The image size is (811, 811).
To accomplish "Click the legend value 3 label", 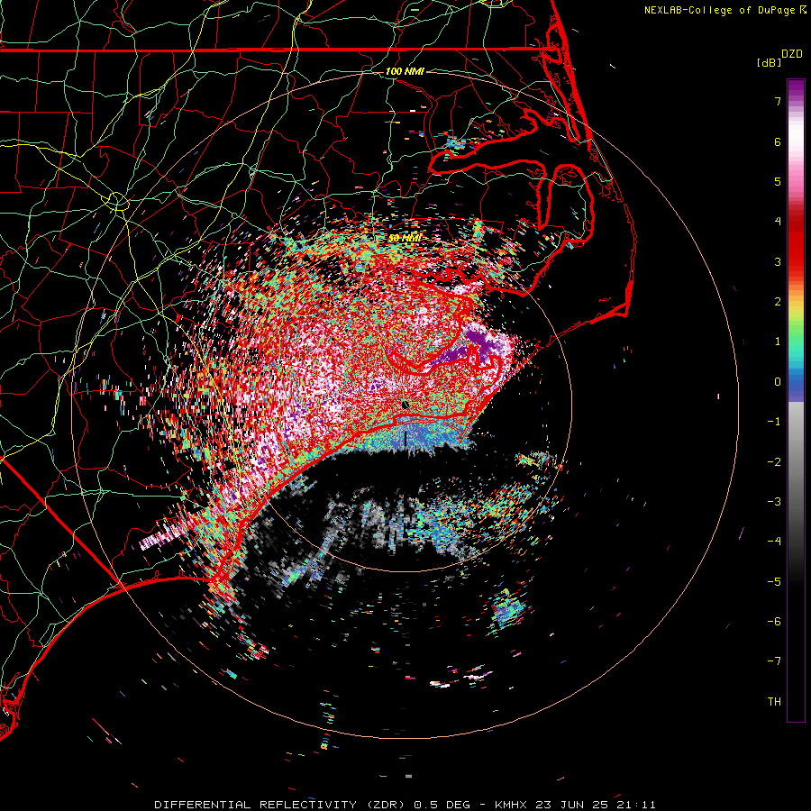I will 778,261.
